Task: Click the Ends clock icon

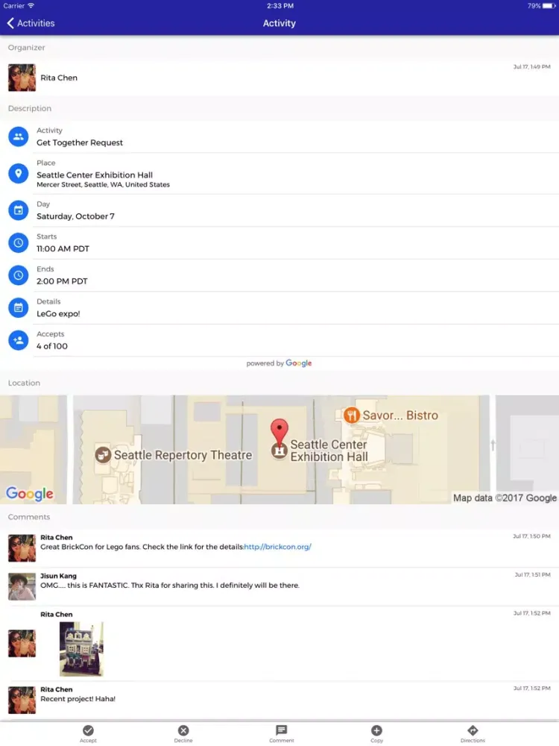Action: 19,275
